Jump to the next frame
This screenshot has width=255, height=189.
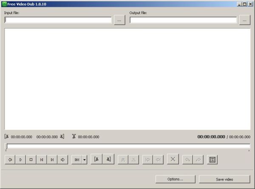[52, 160]
